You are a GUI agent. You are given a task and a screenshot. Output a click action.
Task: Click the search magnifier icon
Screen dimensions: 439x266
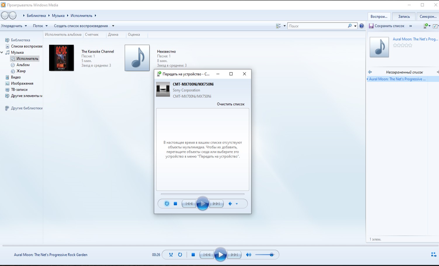(x=350, y=26)
